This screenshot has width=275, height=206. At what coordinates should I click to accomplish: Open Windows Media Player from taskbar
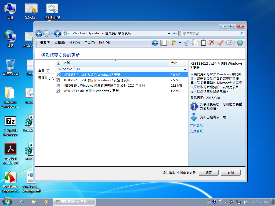[x=46, y=202]
